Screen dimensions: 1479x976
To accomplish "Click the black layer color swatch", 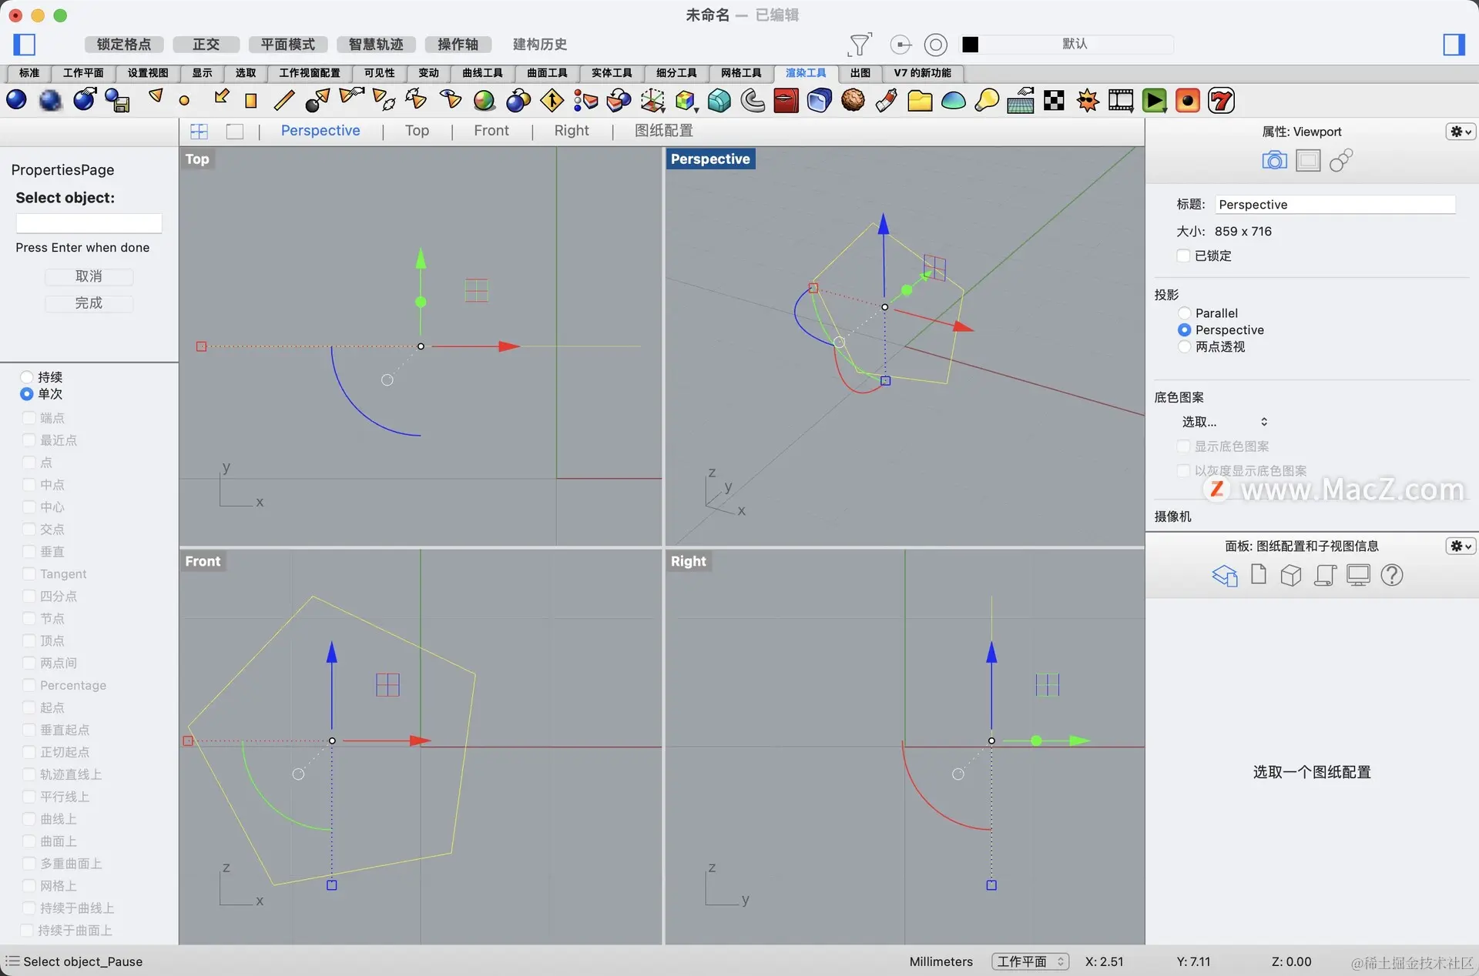I will (971, 45).
